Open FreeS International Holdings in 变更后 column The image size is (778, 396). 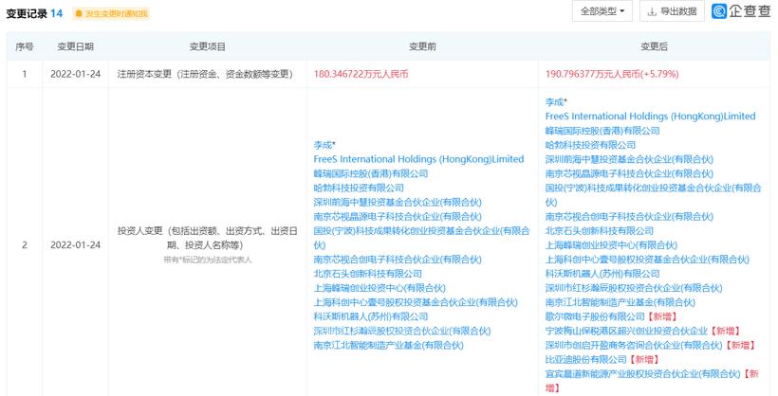pyautogui.click(x=650, y=116)
